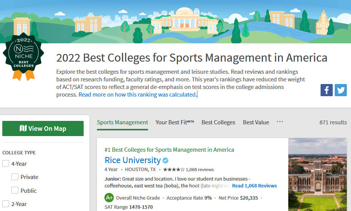Click the #1 Best Colleges for Sports Management label

[169, 150]
